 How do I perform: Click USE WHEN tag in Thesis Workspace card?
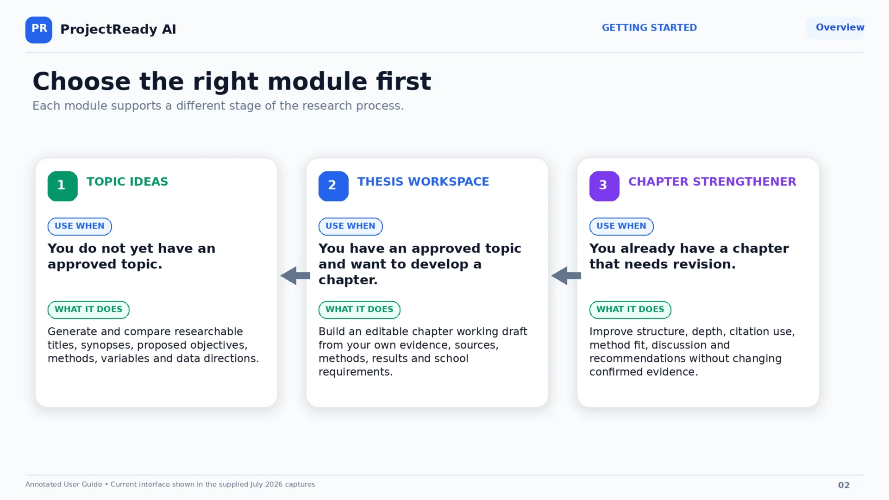[x=351, y=226]
